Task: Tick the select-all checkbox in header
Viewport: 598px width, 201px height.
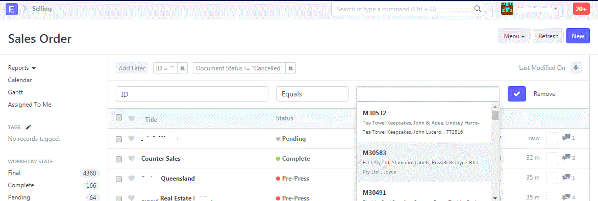Action: click(119, 117)
